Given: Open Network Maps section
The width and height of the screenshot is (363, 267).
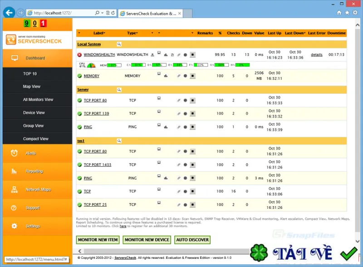Looking at the screenshot, I should tap(38, 190).
